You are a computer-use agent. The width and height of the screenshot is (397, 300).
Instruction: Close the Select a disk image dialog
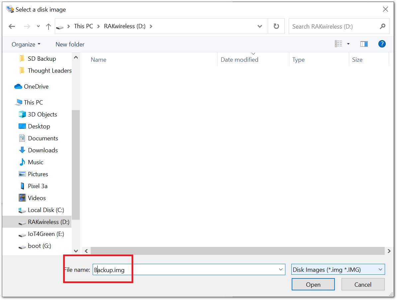tap(385, 9)
